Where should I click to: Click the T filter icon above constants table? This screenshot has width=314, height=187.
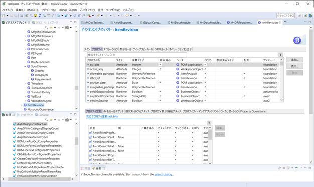(x=209, y=123)
